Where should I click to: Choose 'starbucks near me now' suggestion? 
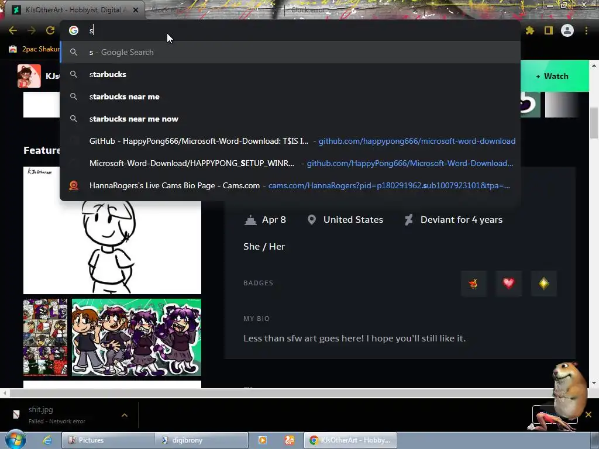click(290, 119)
